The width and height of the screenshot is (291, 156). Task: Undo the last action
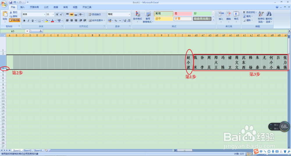(15, 2)
